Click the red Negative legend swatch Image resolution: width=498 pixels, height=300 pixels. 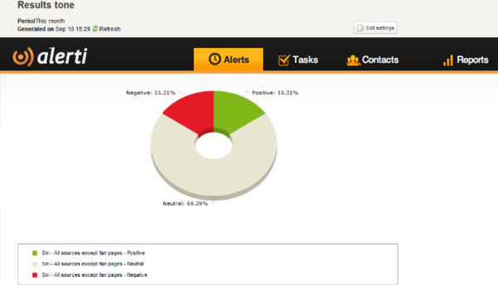35,275
